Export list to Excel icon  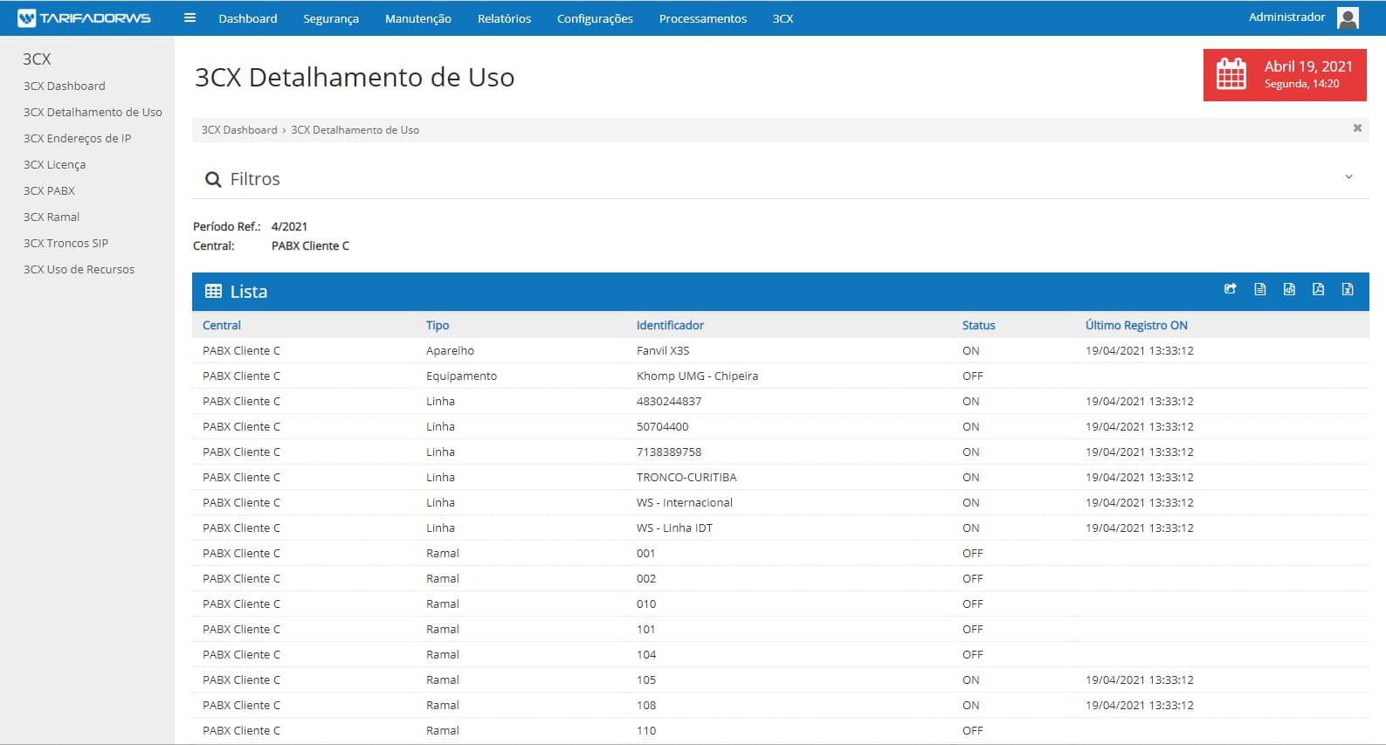point(1348,289)
